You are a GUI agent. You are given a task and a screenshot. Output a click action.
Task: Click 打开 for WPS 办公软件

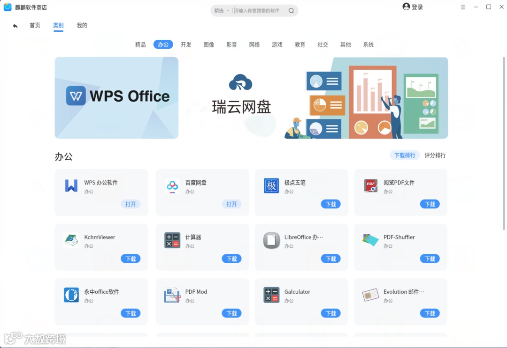click(x=131, y=204)
